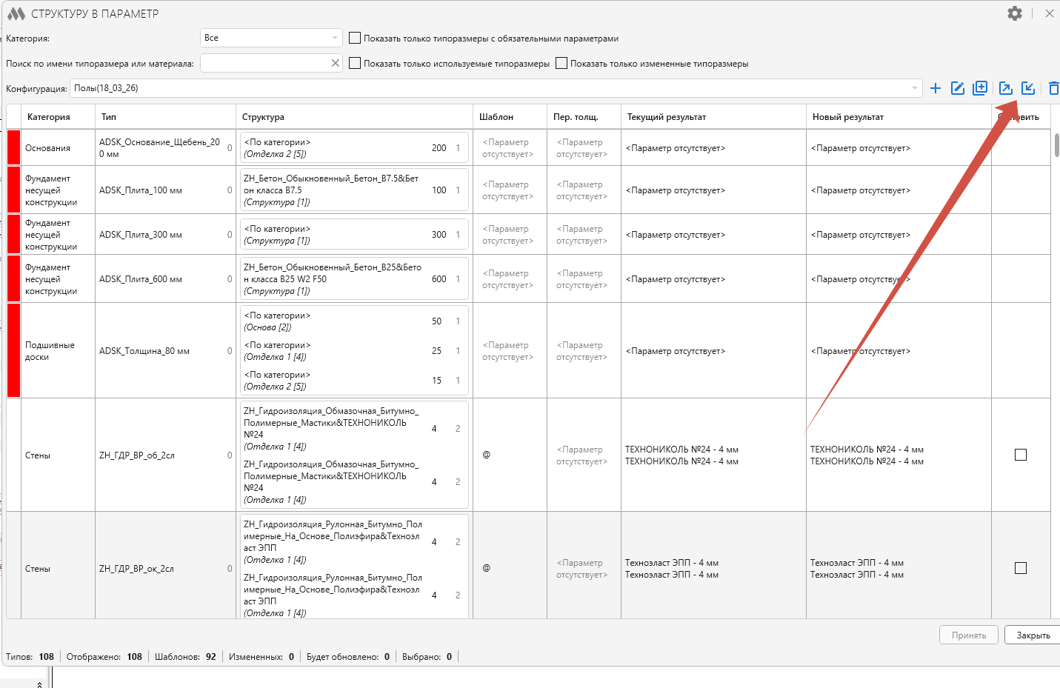
Task: Select type cell ADSK_Толщина_80 мм
Action: [165, 350]
